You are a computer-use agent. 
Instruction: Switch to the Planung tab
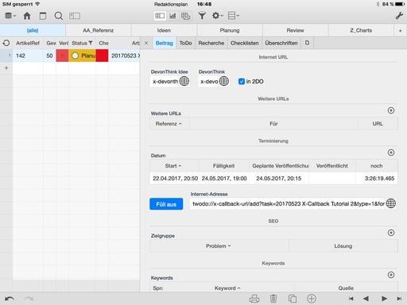click(x=230, y=30)
